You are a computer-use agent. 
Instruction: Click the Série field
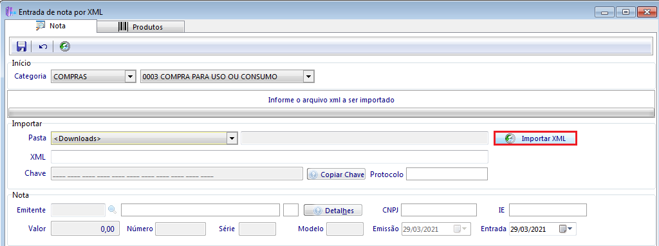pyautogui.click(x=257, y=229)
